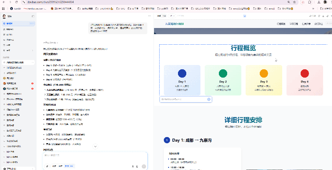This screenshot has height=170, width=332.
Task: Expand the download app item at sidebar bottom
Action: coord(18,169)
